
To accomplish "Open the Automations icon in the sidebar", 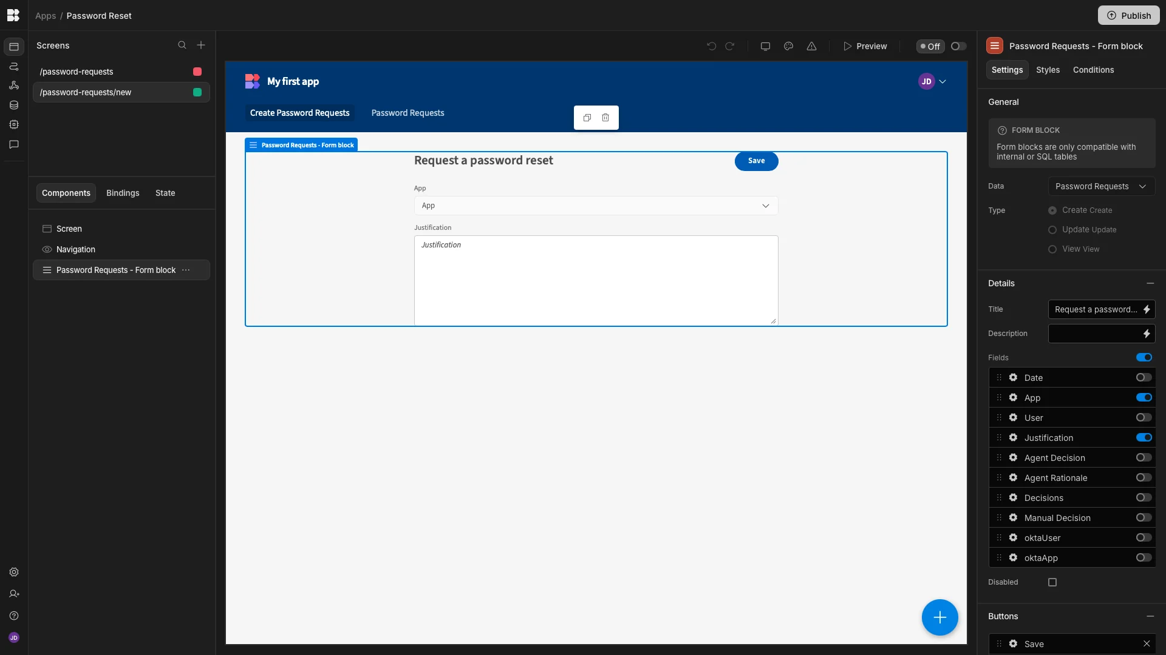I will pos(13,67).
